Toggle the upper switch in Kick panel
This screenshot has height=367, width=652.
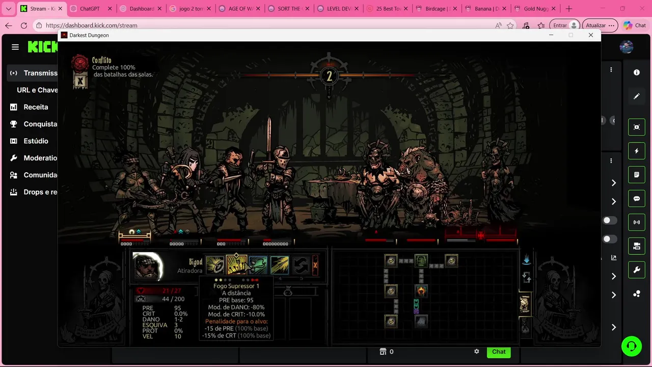pyautogui.click(x=609, y=220)
